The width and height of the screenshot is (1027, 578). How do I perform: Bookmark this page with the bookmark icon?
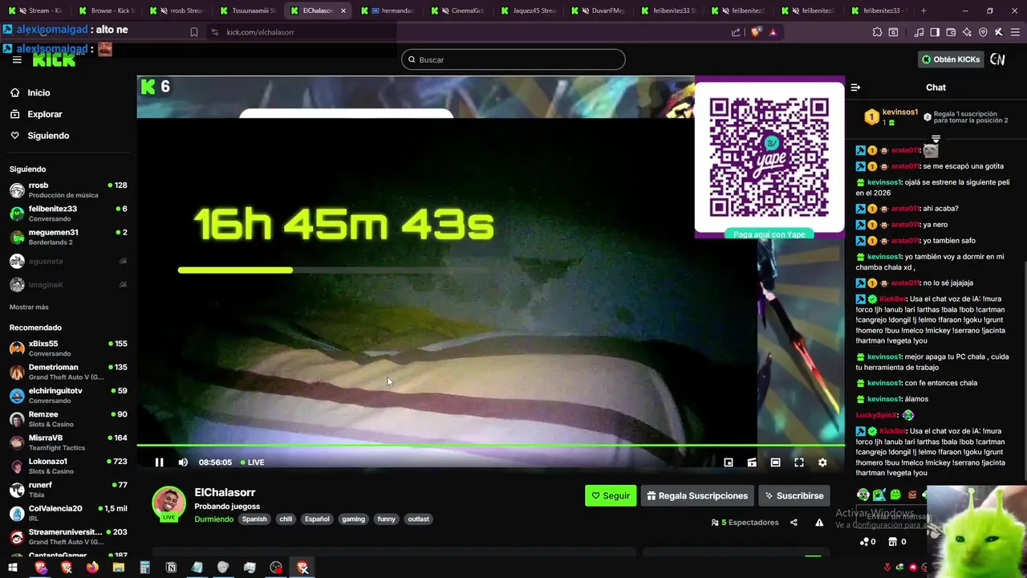(x=194, y=32)
